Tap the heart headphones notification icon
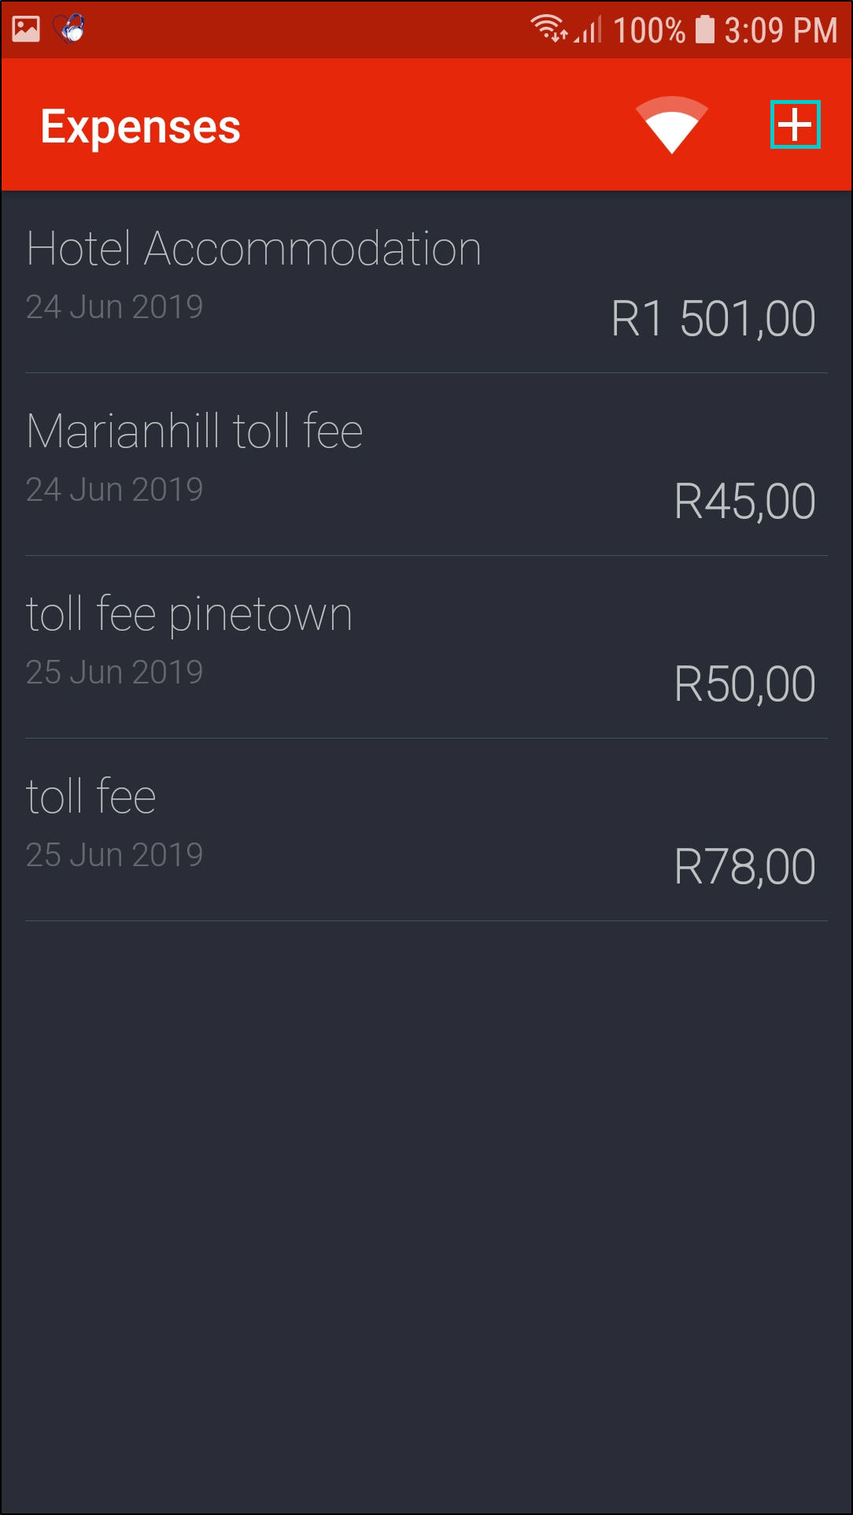The width and height of the screenshot is (853, 1515). point(70,29)
